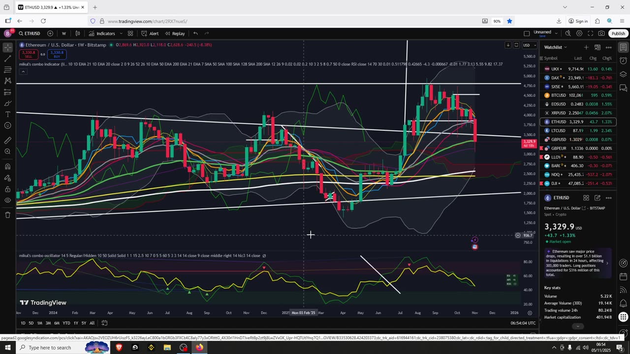This screenshot has width=630, height=354.
Task: Open the candlestick chart style menu
Action: tap(78, 33)
